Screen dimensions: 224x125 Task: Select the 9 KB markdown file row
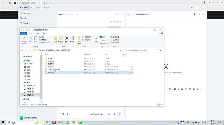point(89,72)
